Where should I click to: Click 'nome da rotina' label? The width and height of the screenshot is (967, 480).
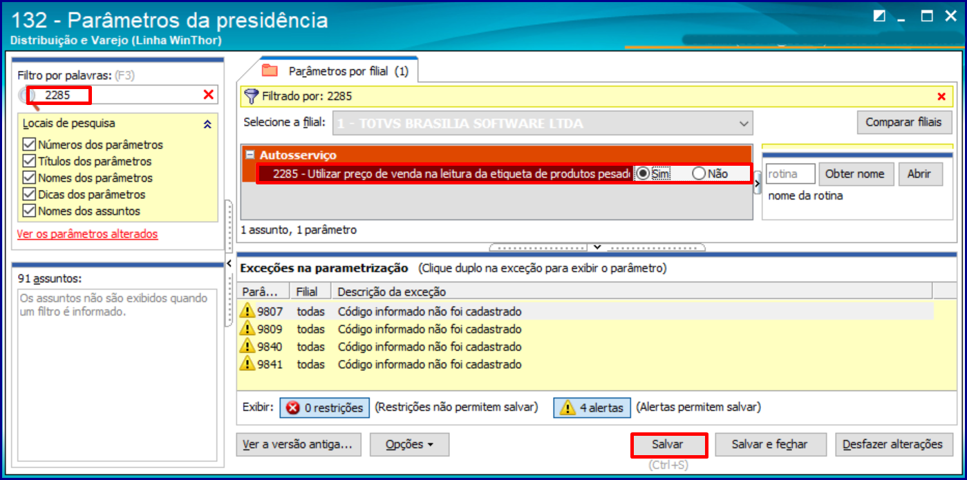click(x=805, y=195)
